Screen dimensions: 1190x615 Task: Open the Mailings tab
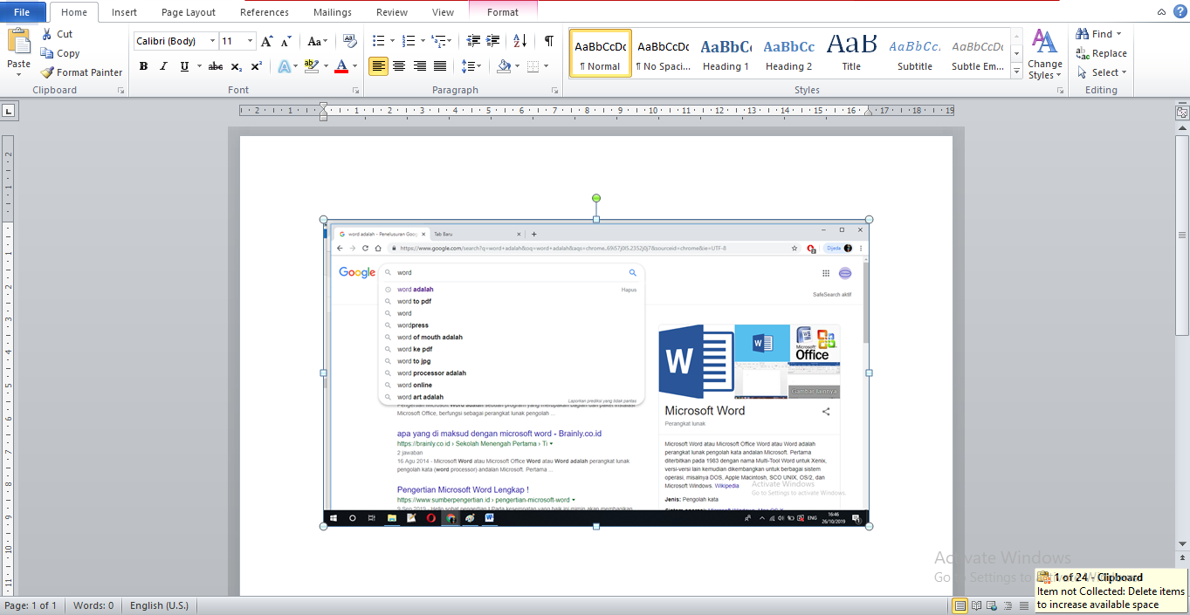[x=332, y=12]
